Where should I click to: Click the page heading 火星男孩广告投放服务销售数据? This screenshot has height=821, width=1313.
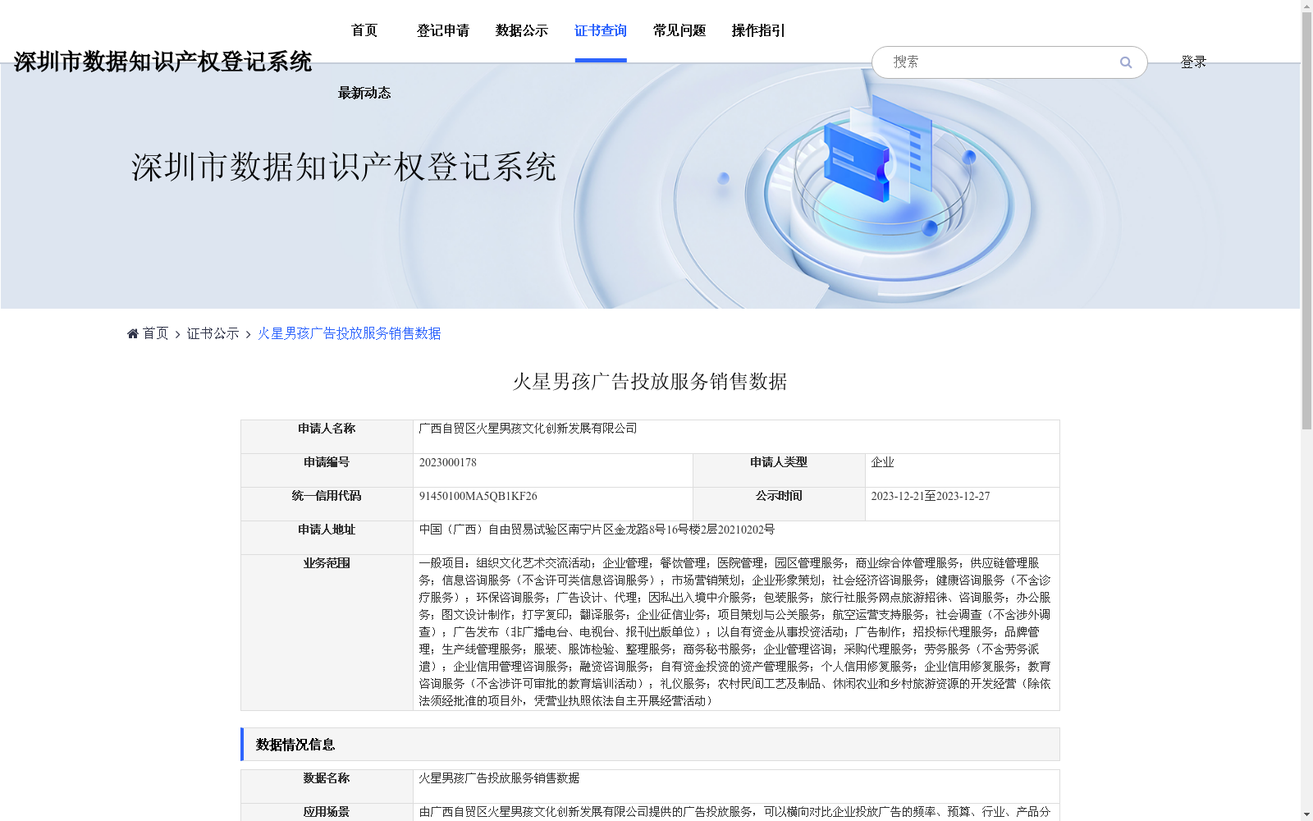tap(650, 382)
